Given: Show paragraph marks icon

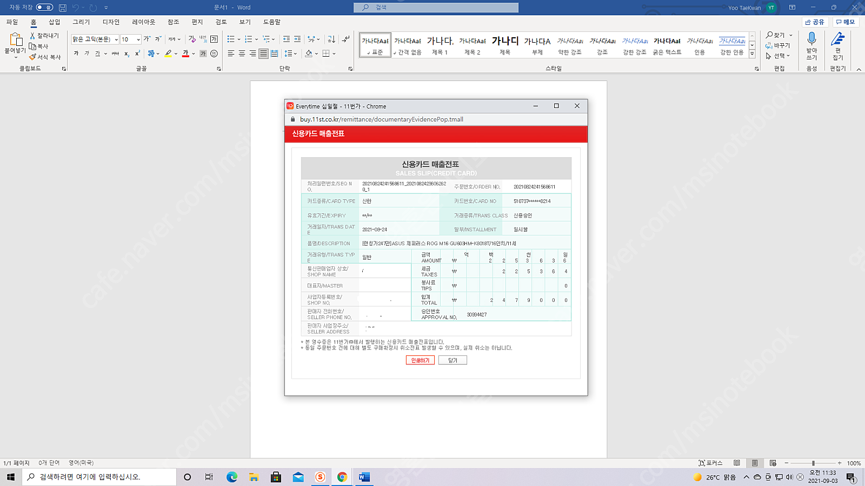Looking at the screenshot, I should pyautogui.click(x=346, y=39).
